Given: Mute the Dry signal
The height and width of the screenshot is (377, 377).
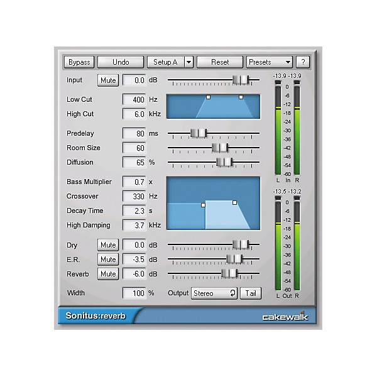Looking at the screenshot, I should [108, 245].
